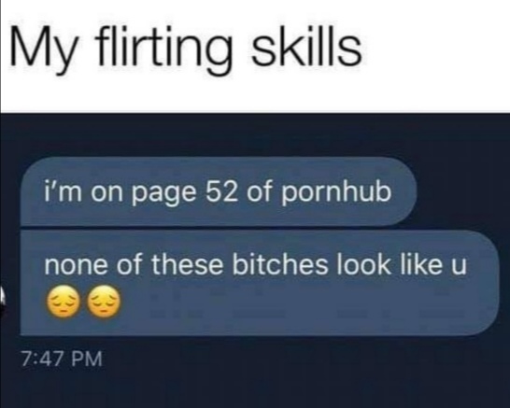
Task: Click the second pensive face emoji
Action: (x=105, y=302)
